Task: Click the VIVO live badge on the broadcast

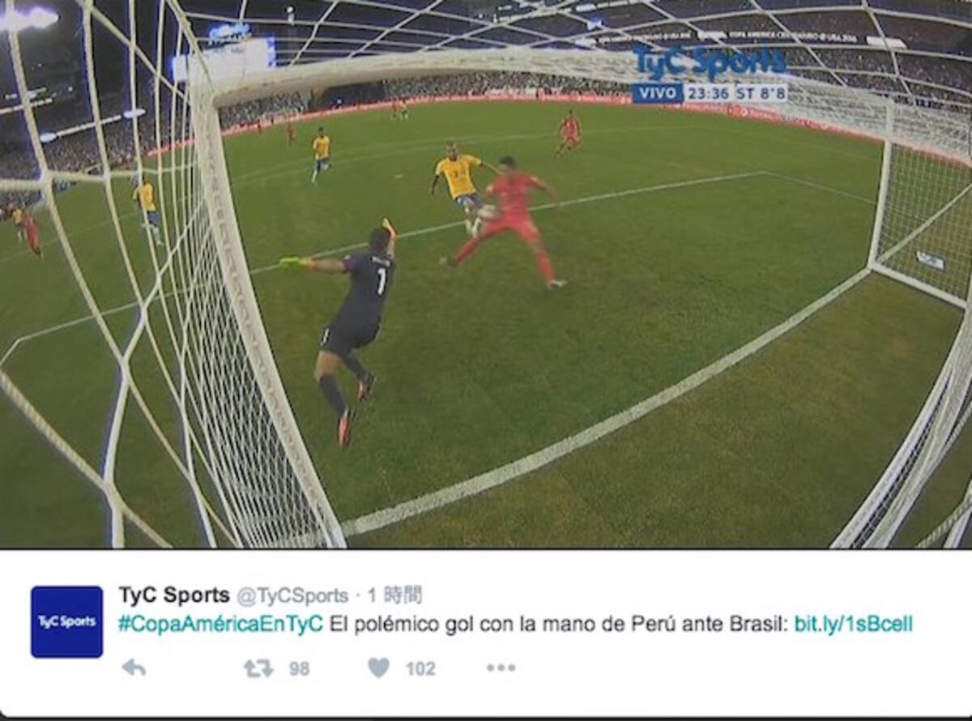Action: point(657,93)
